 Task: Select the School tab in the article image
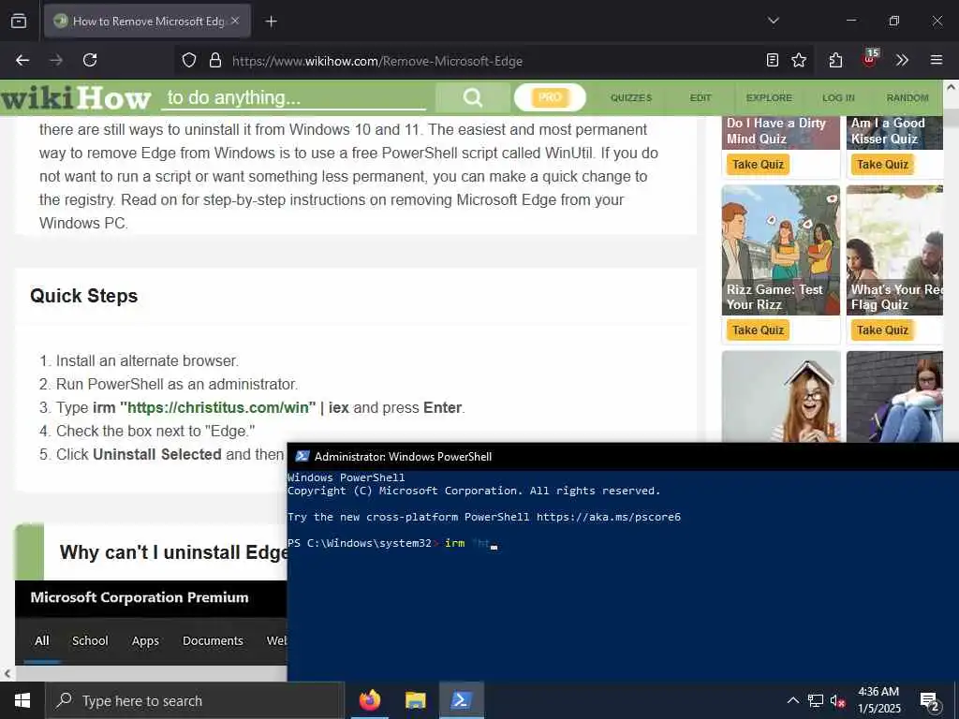[x=90, y=640]
